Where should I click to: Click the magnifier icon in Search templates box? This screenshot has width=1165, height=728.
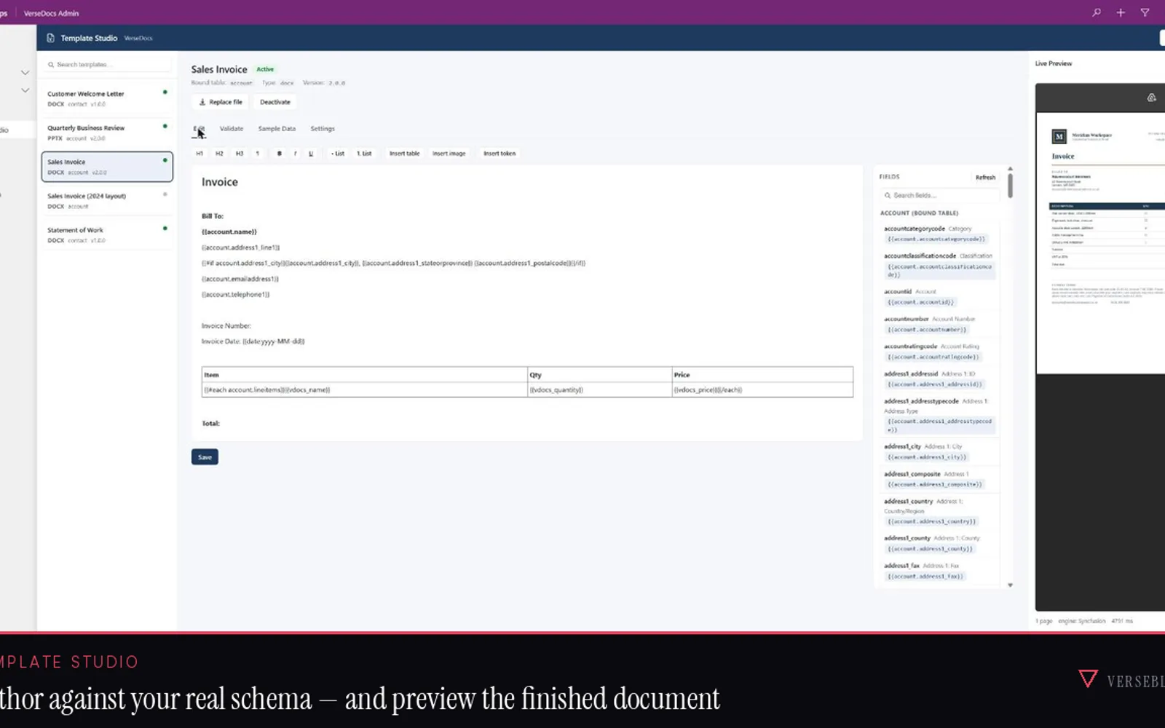tap(51, 65)
